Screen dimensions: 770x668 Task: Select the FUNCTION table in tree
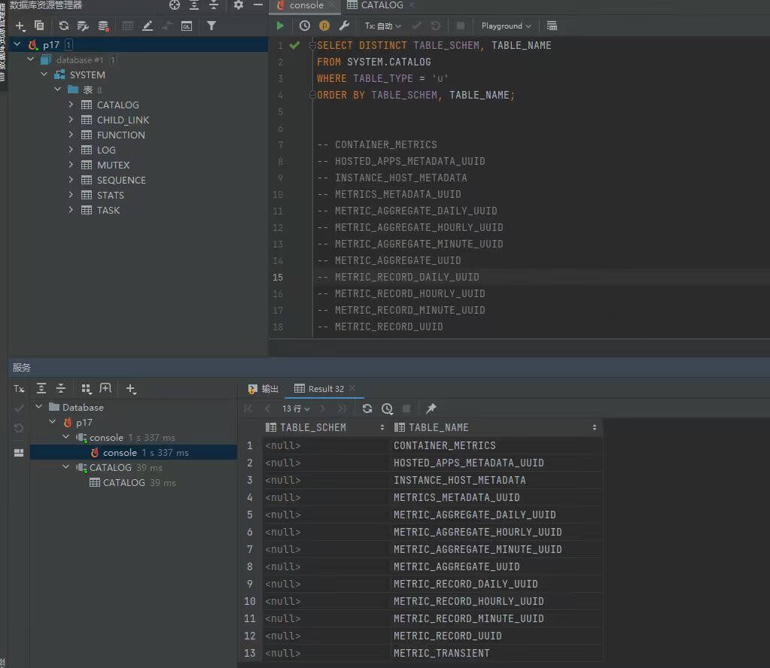coord(120,135)
